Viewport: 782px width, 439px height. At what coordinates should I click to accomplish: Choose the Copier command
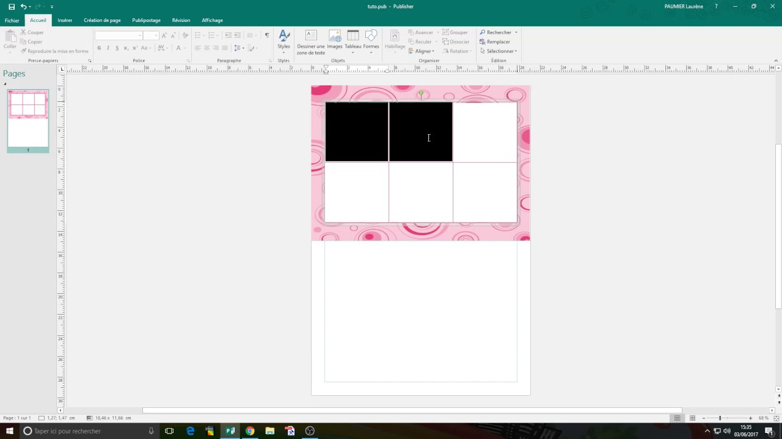pyautogui.click(x=31, y=42)
